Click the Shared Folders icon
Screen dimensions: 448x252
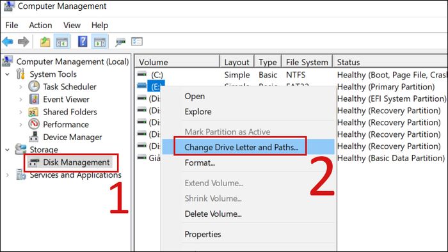33,112
